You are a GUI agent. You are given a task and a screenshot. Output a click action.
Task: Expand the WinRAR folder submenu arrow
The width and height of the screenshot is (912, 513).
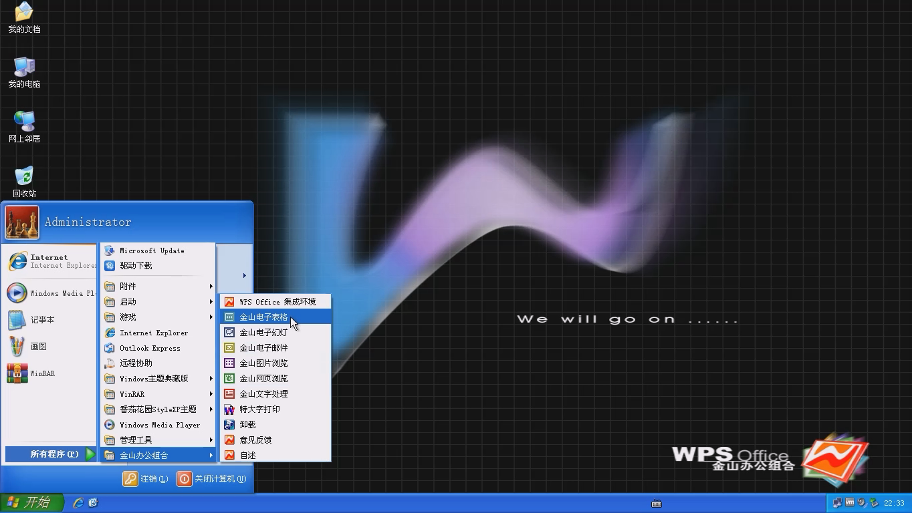[211, 394]
